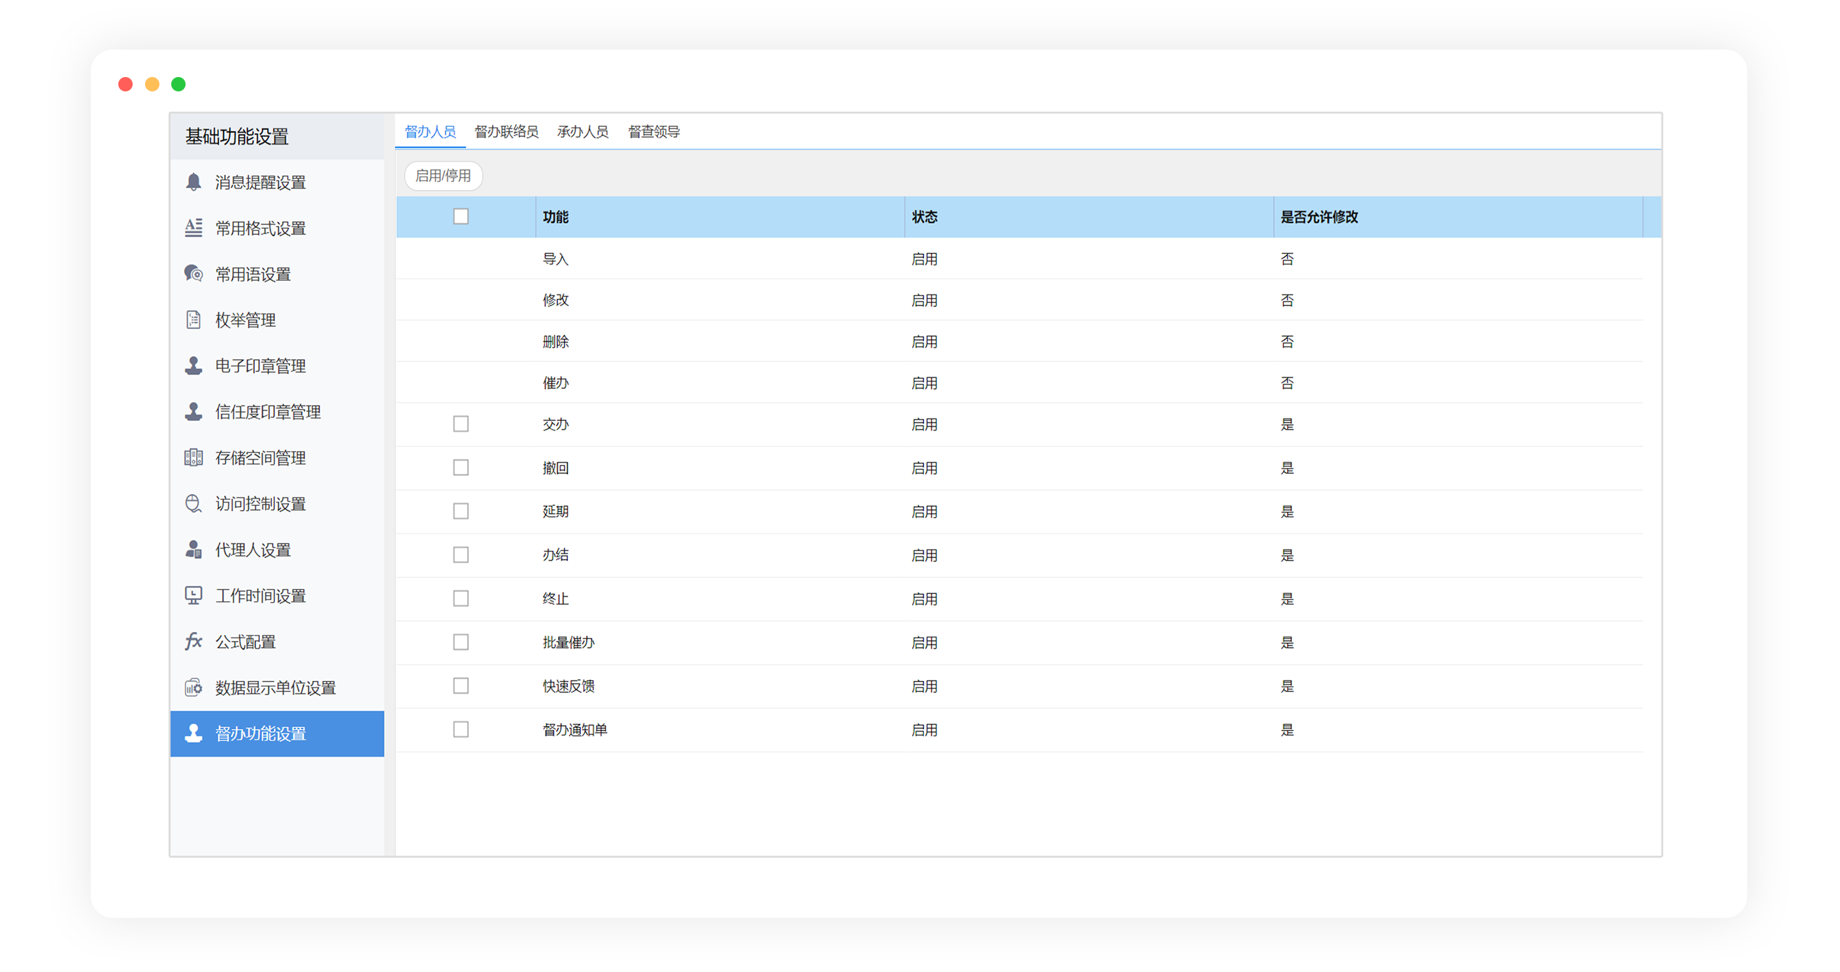The width and height of the screenshot is (1840, 972).
Task: Click the chat bubble icon for 常用语设置
Action: [x=193, y=274]
